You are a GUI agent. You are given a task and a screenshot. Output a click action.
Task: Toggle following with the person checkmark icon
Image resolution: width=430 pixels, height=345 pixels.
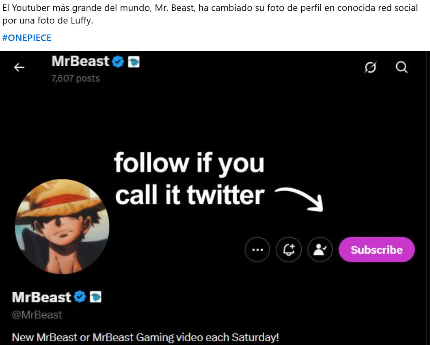coord(320,250)
